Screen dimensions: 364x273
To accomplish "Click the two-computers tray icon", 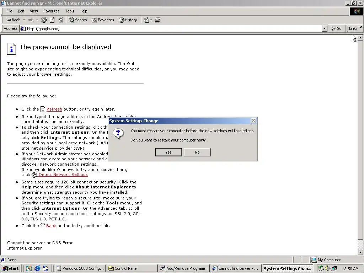I will tap(334, 268).
